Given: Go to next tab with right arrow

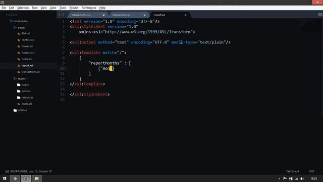Looking at the screenshot, I should [63, 15].
